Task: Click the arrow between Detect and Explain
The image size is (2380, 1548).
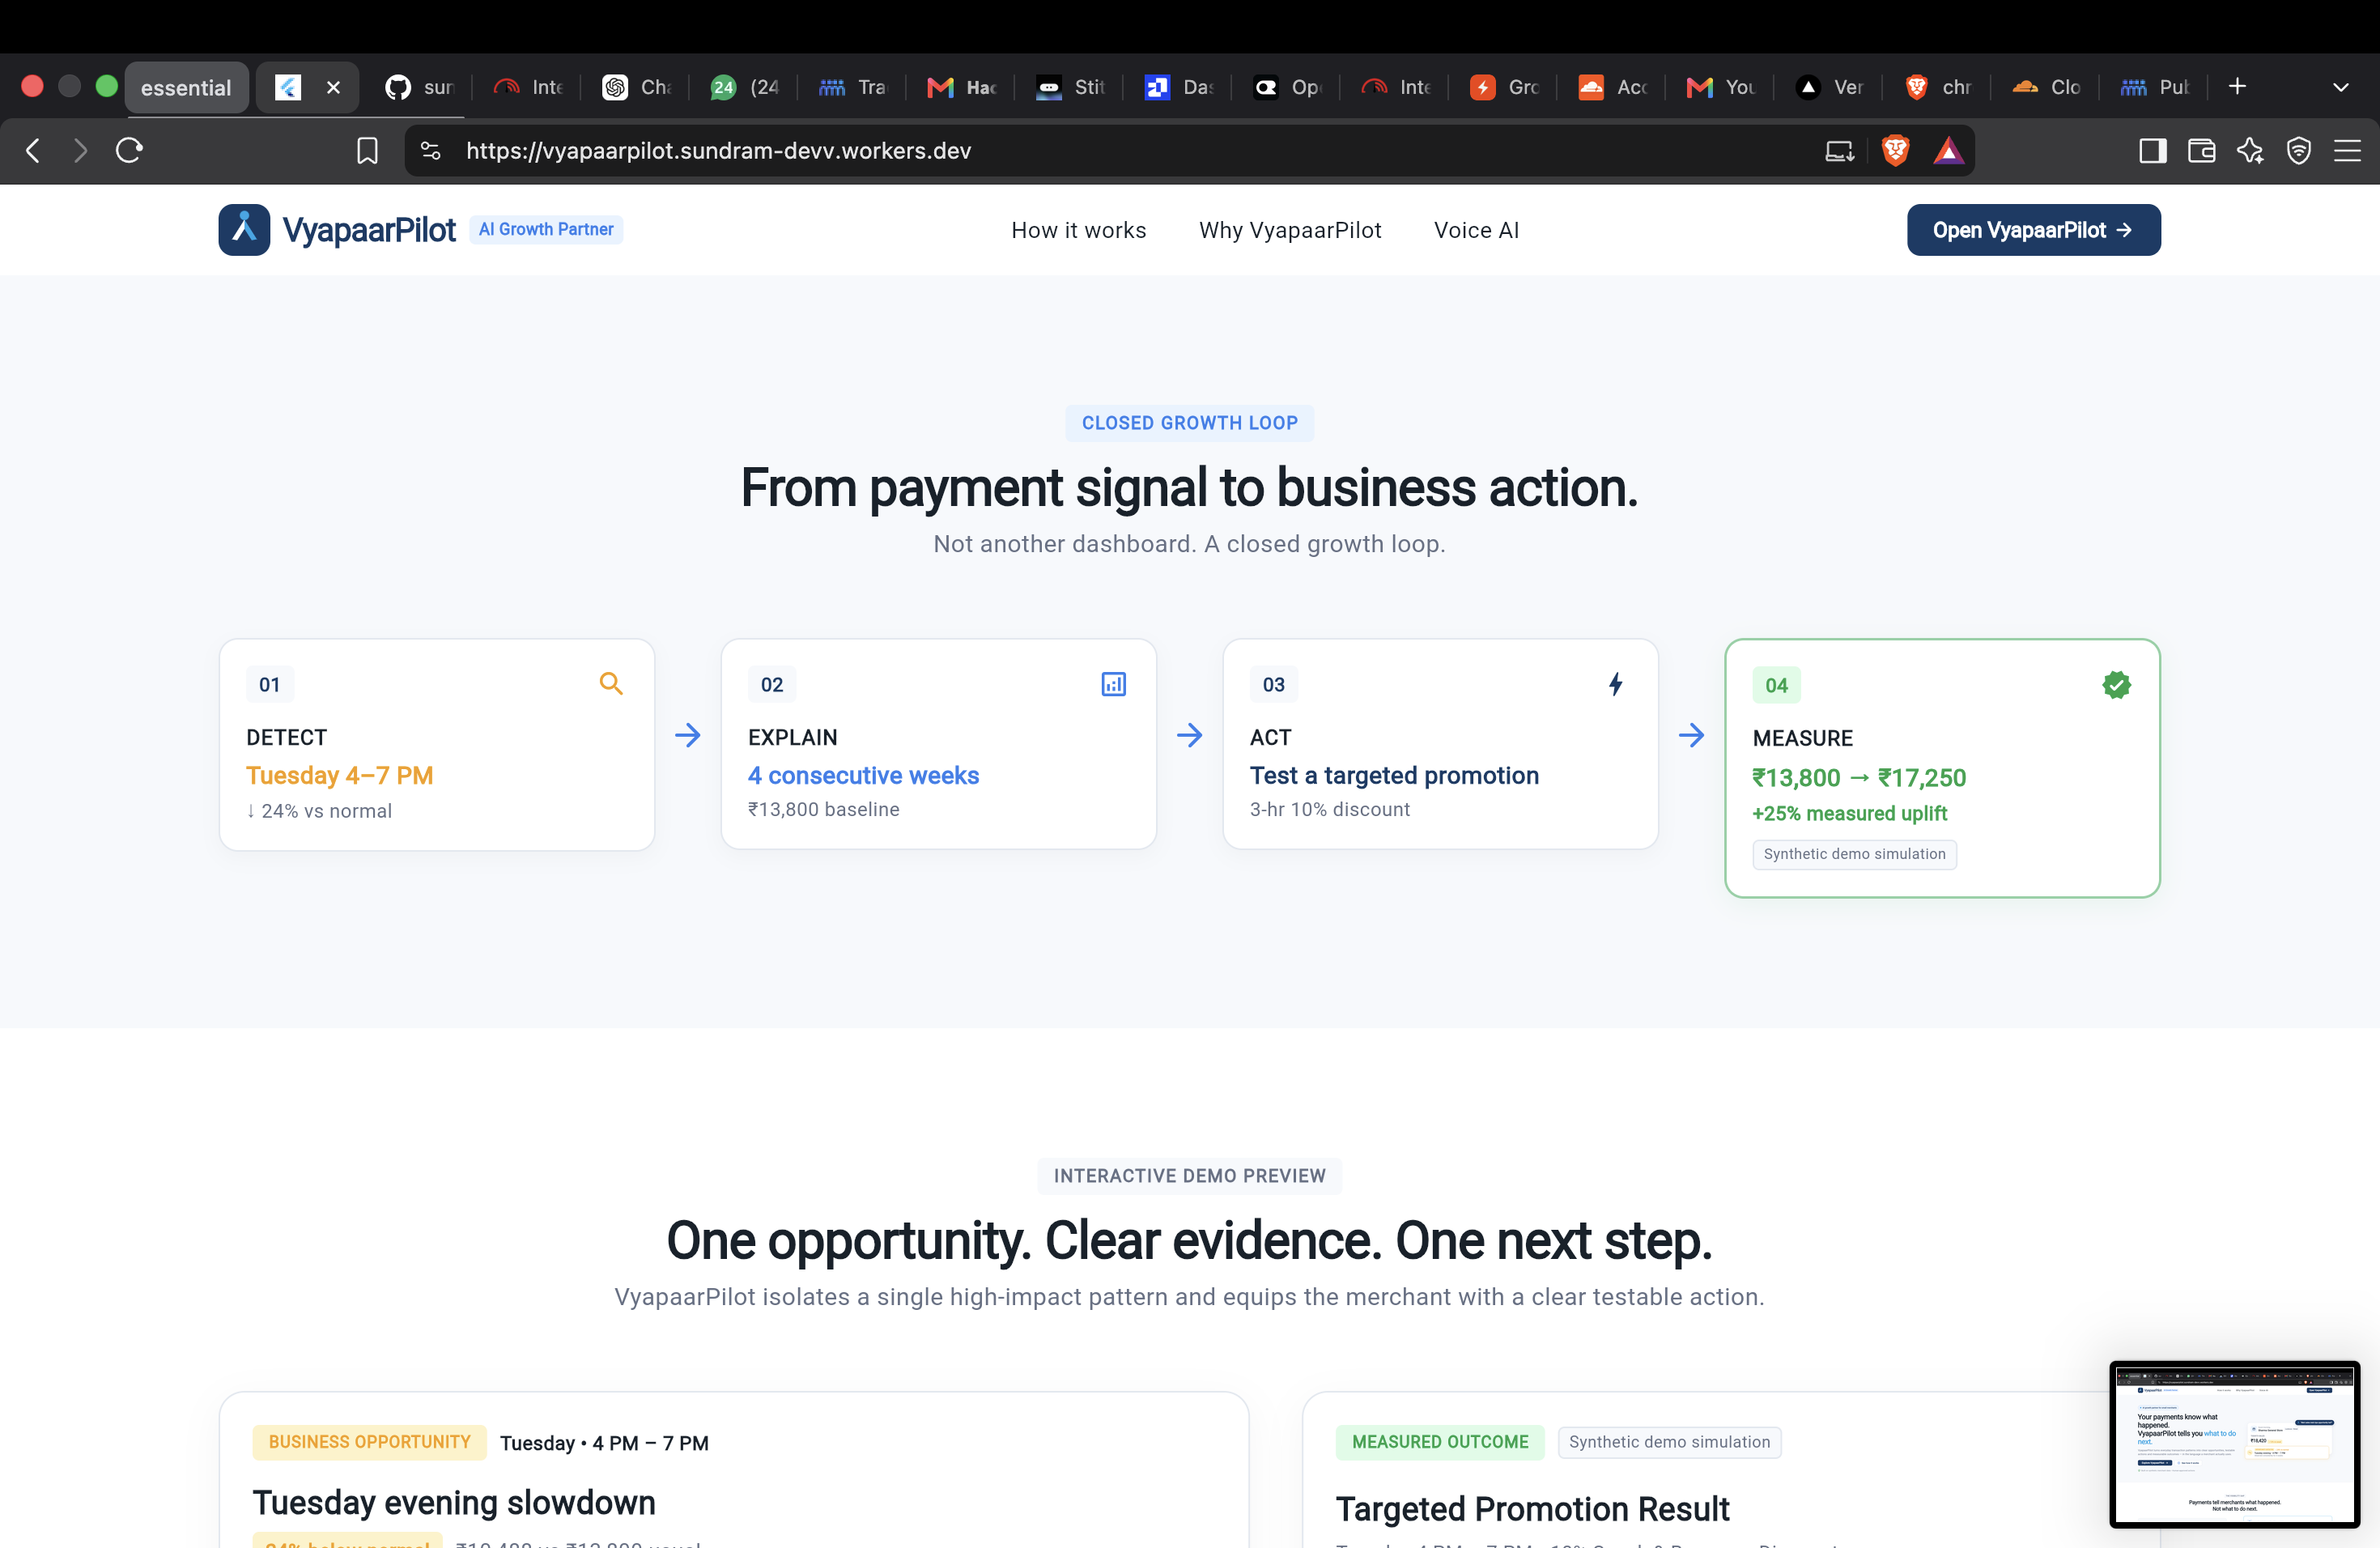Action: pyautogui.click(x=688, y=736)
